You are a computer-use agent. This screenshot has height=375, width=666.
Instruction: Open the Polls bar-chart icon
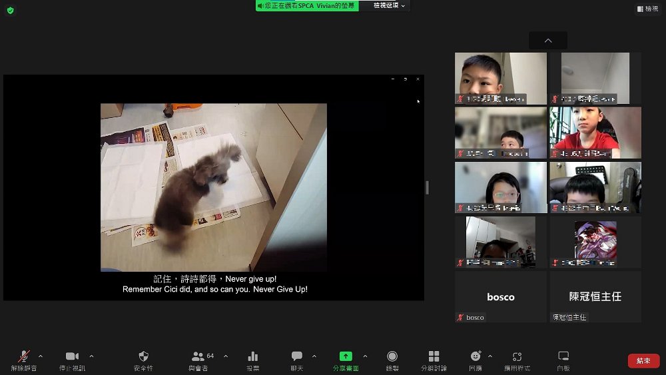pyautogui.click(x=253, y=357)
